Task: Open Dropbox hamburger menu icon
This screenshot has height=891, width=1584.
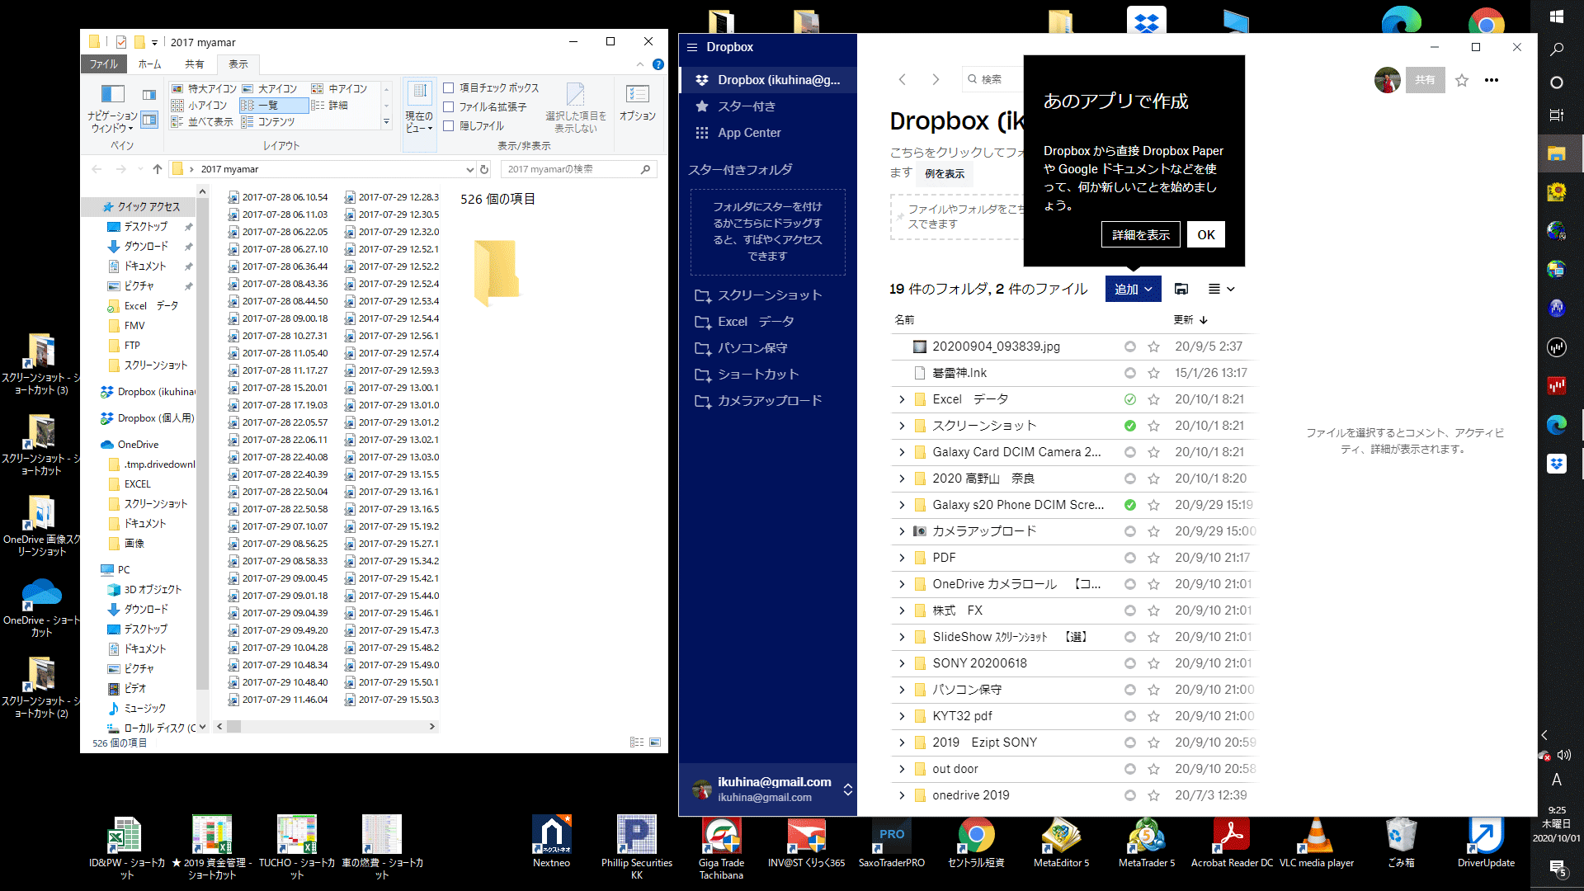Action: coord(692,47)
